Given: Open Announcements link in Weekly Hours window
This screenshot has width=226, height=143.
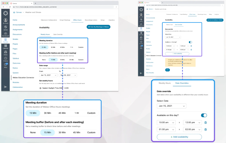Looking at the screenshot, I should click(19, 25).
